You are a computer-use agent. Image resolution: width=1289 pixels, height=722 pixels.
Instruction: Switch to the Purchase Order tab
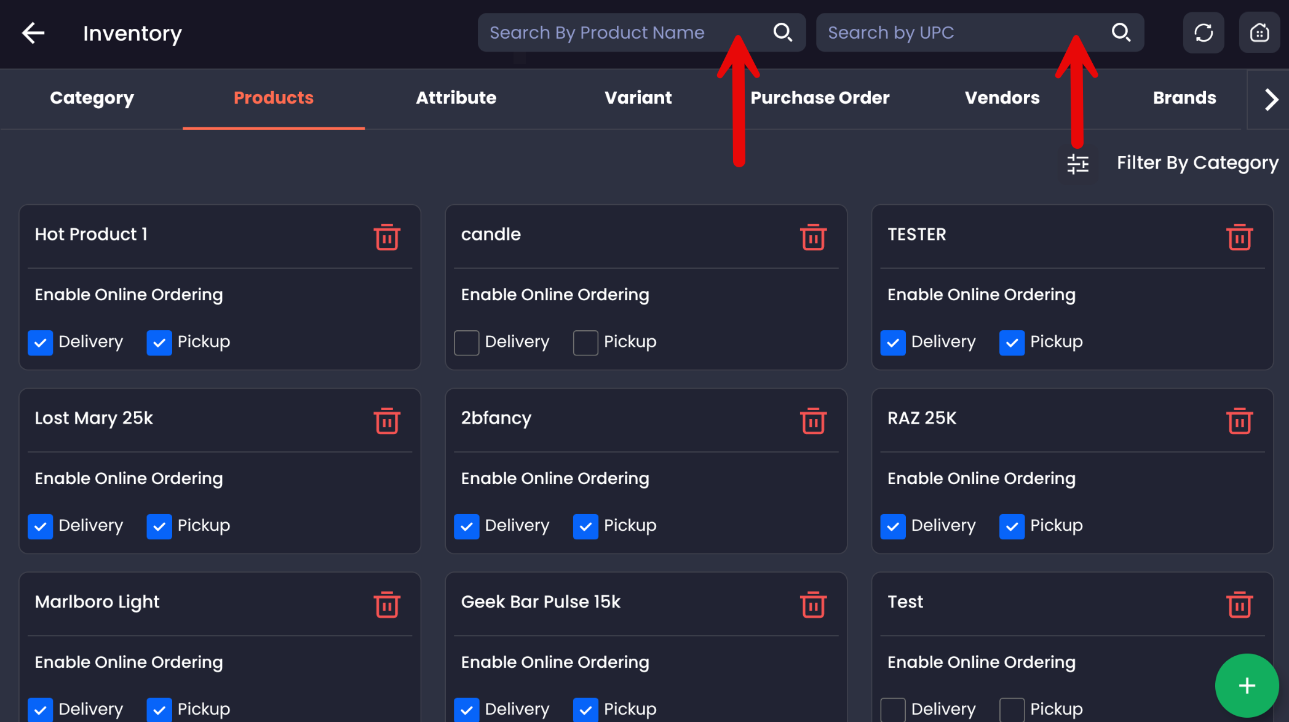(x=820, y=98)
